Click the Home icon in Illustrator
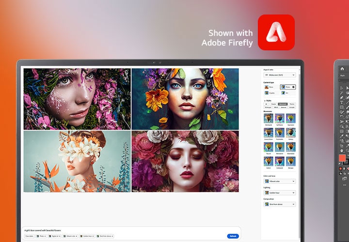 pos(342,69)
